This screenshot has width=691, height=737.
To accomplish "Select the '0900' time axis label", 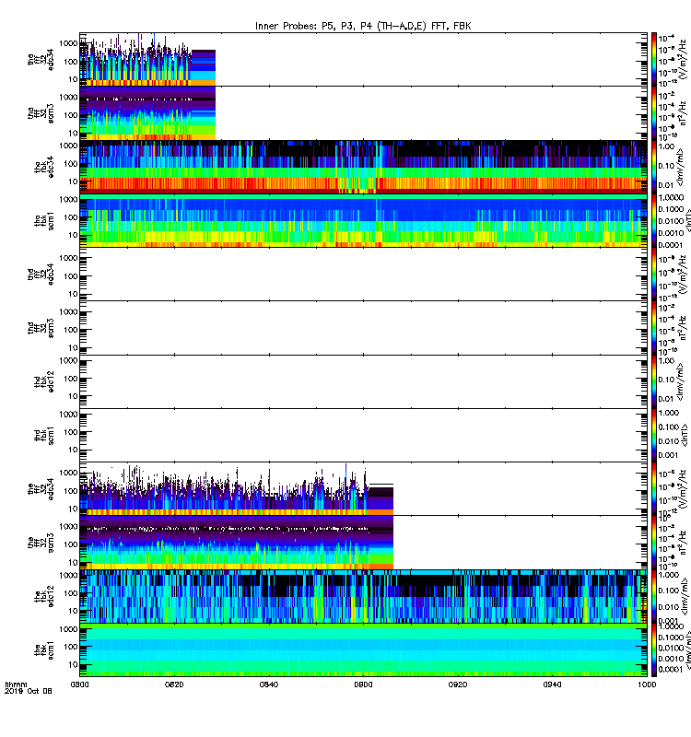I will coord(363,684).
